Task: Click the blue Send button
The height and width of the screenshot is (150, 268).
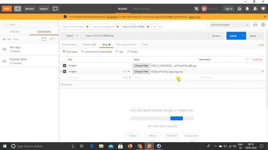Action: [x=233, y=36]
